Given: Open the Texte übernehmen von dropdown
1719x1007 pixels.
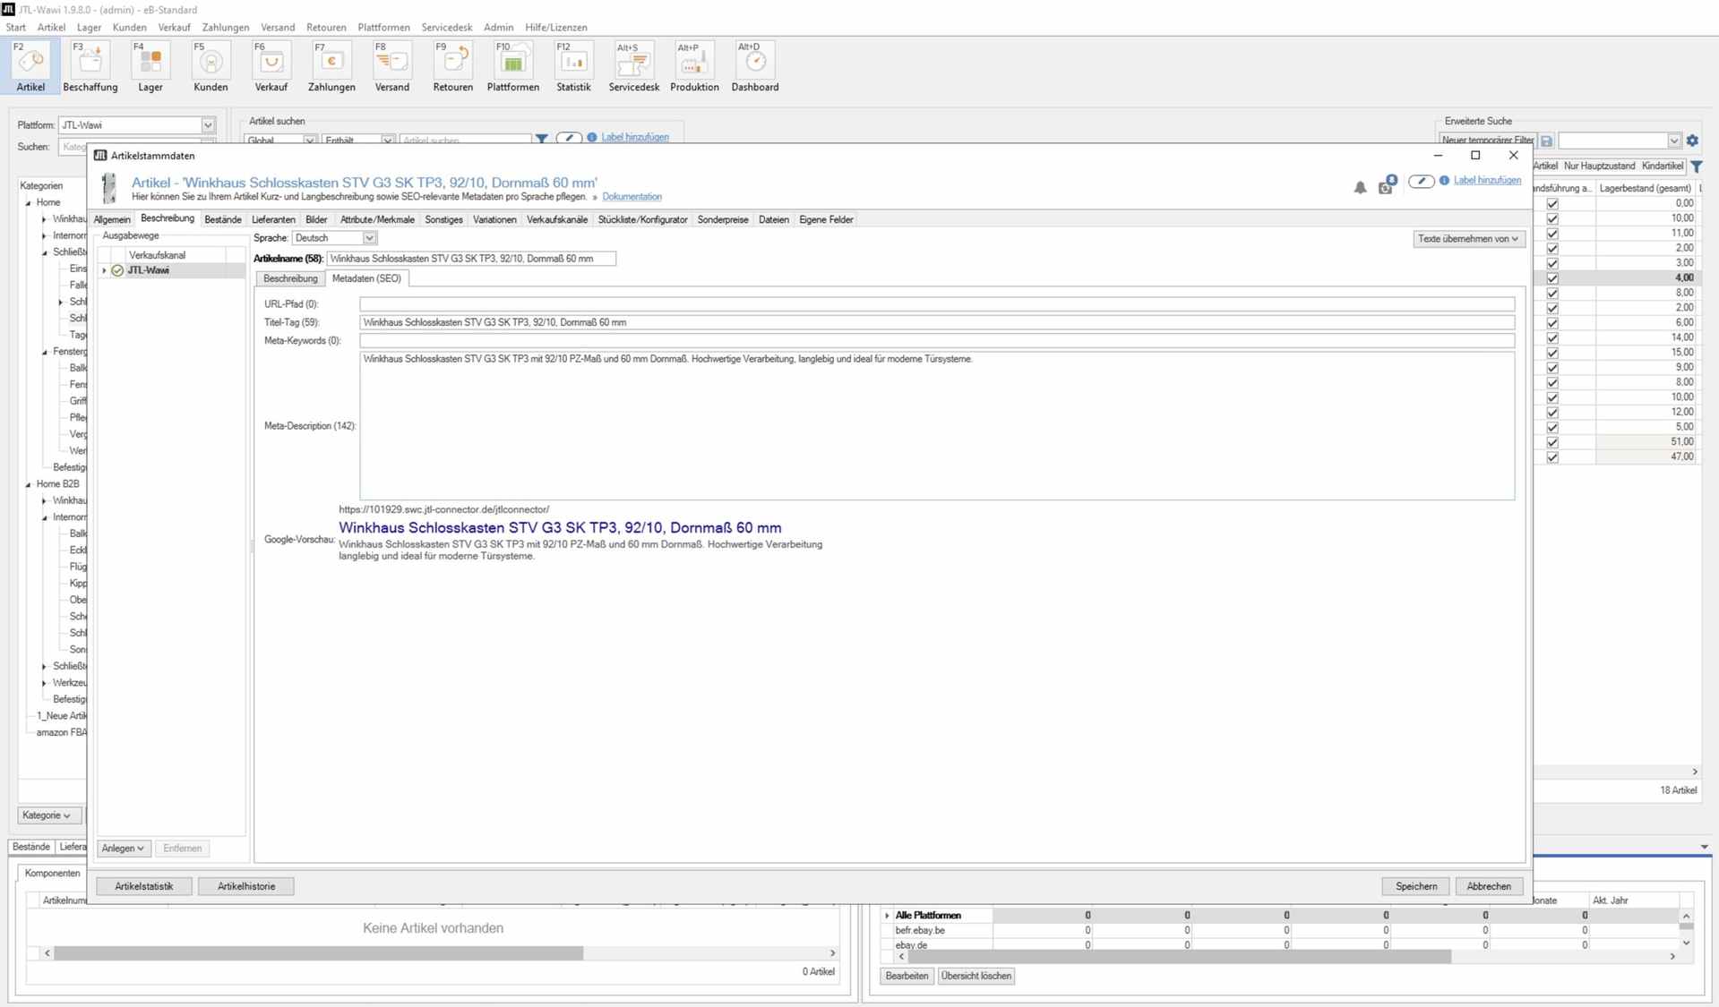Looking at the screenshot, I should [x=1467, y=239].
